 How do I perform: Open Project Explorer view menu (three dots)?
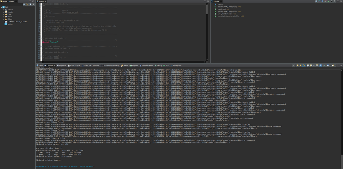[x=33, y=4]
